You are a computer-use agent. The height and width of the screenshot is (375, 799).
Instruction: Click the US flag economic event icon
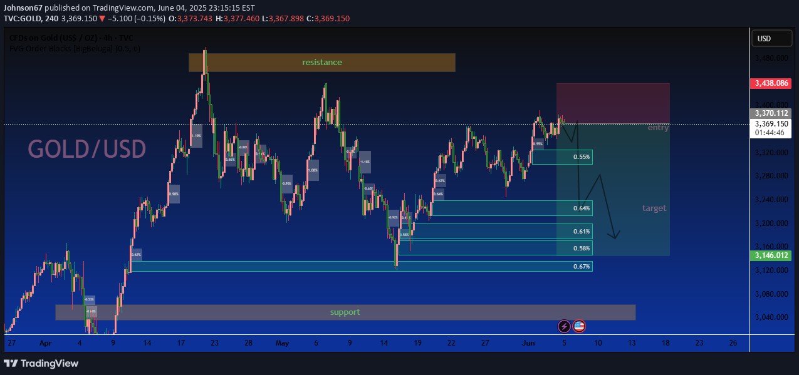click(579, 326)
